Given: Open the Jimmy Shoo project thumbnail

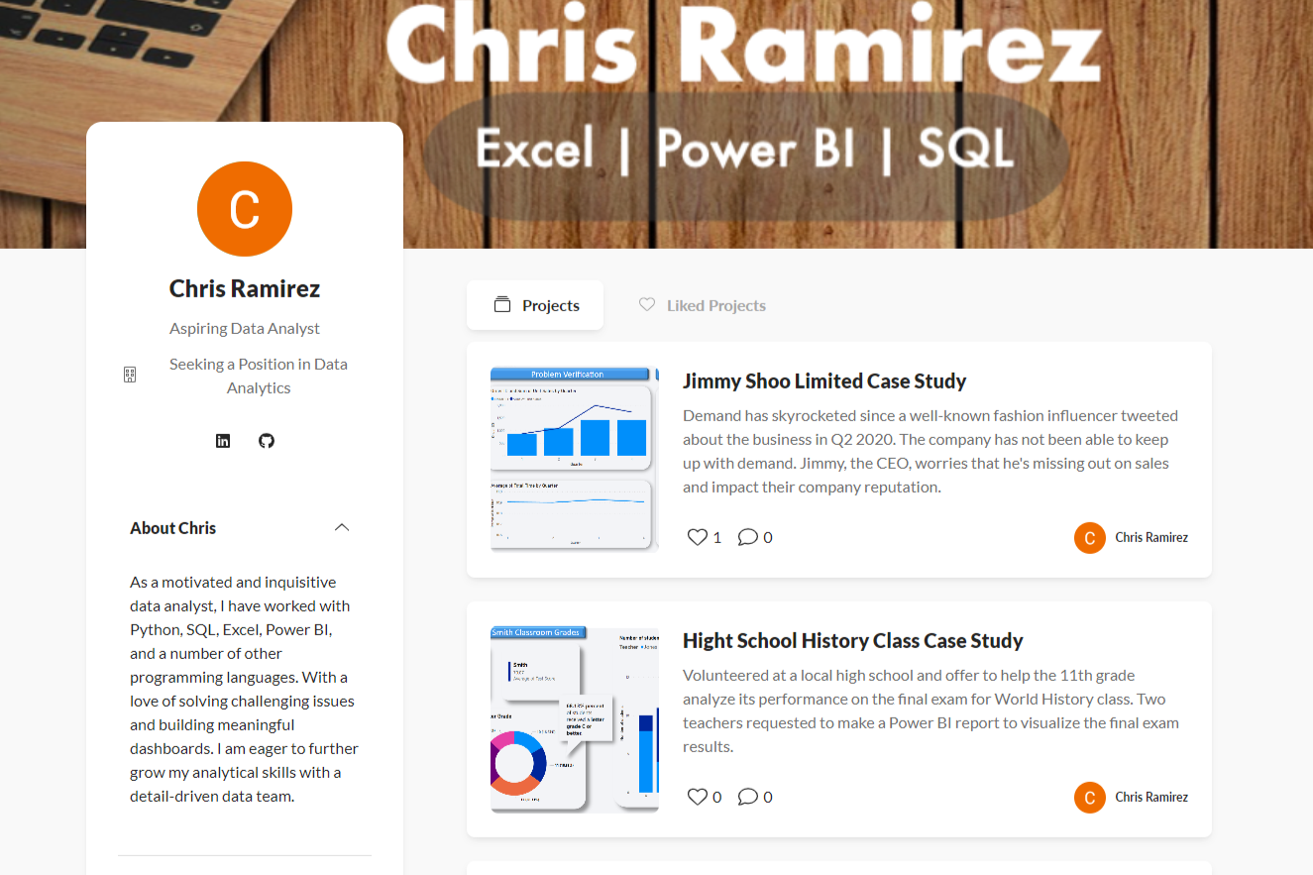Looking at the screenshot, I should [x=575, y=459].
